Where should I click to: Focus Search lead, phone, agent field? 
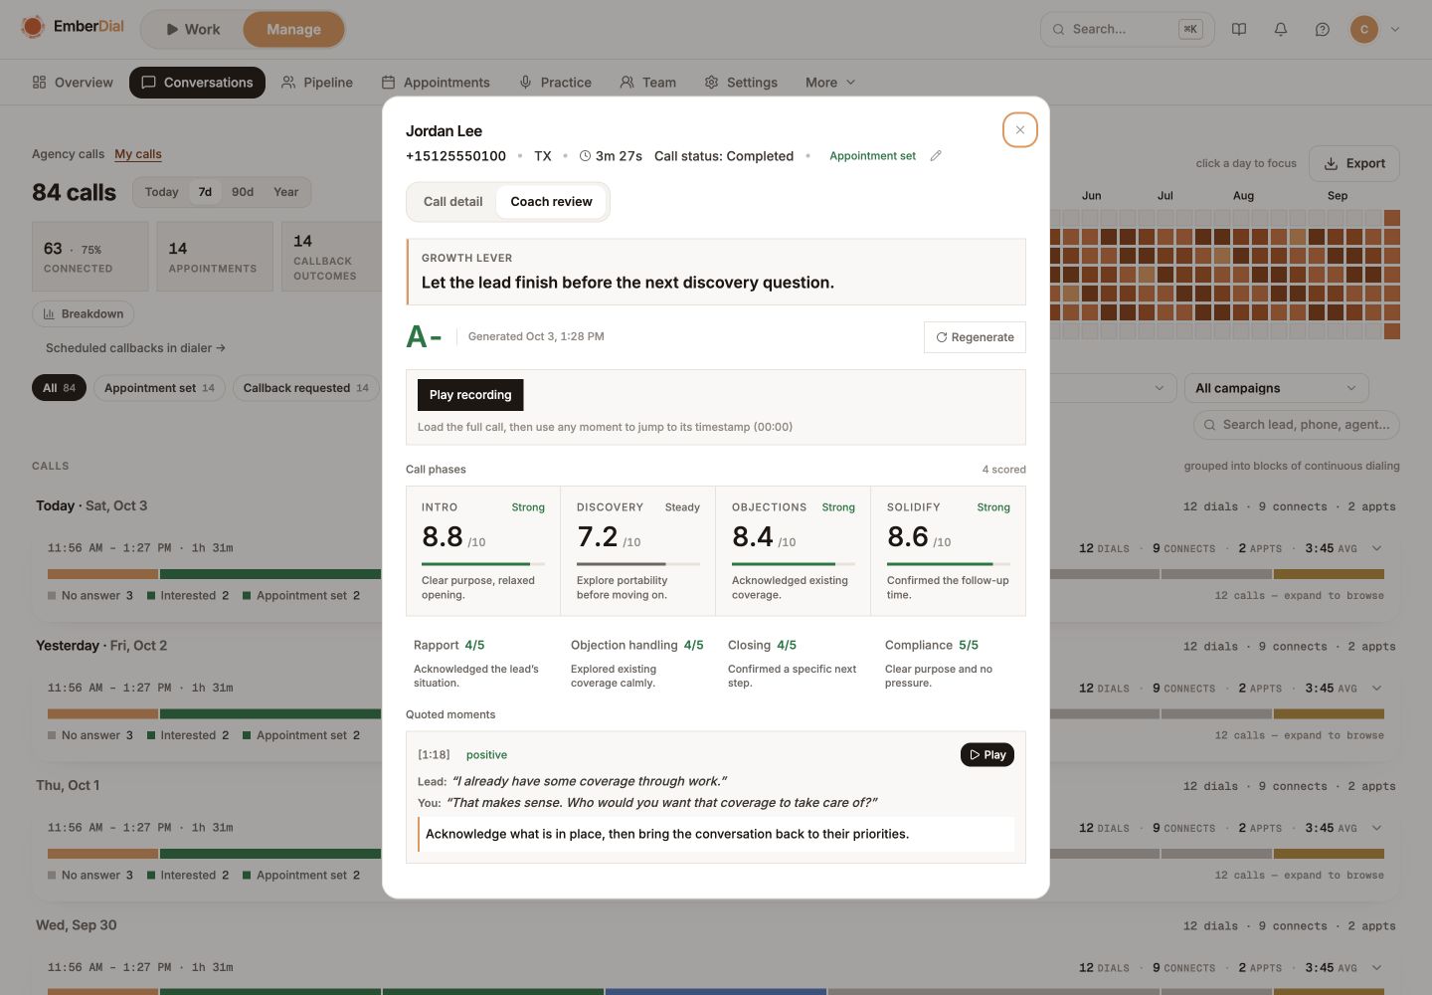1297,425
